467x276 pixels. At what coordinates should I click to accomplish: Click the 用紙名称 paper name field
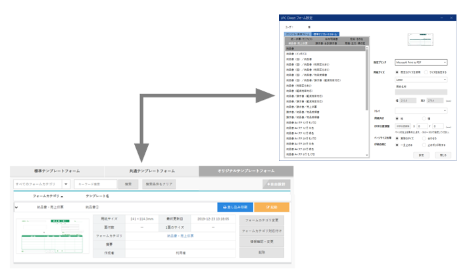click(x=421, y=92)
